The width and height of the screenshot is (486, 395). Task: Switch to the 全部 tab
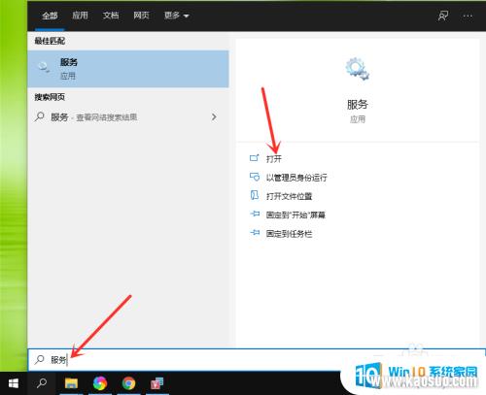pyautogui.click(x=50, y=16)
